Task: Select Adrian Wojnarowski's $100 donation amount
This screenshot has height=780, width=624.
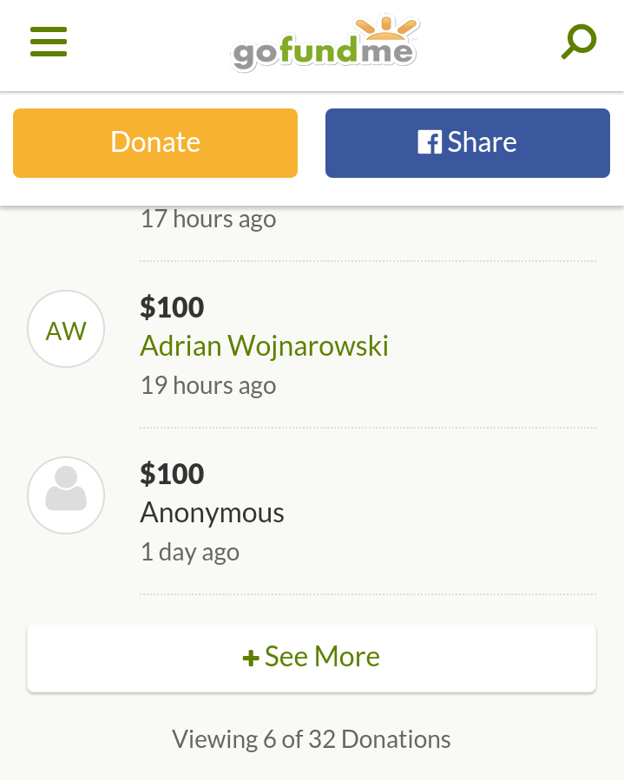Action: [172, 307]
